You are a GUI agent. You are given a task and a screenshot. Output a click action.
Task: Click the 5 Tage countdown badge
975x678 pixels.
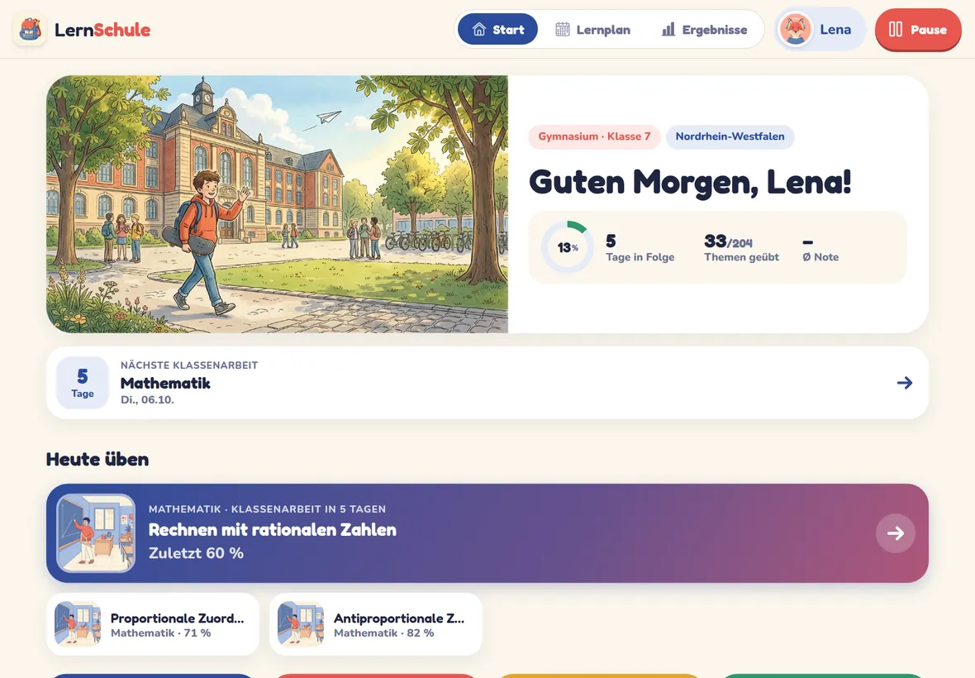83,383
